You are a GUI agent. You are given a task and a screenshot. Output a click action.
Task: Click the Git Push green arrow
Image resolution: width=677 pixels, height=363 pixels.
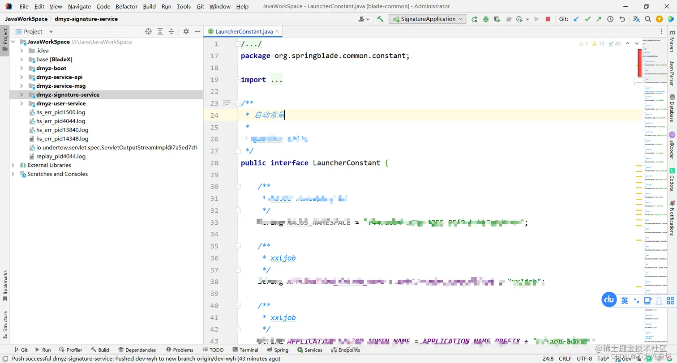pyautogui.click(x=599, y=19)
